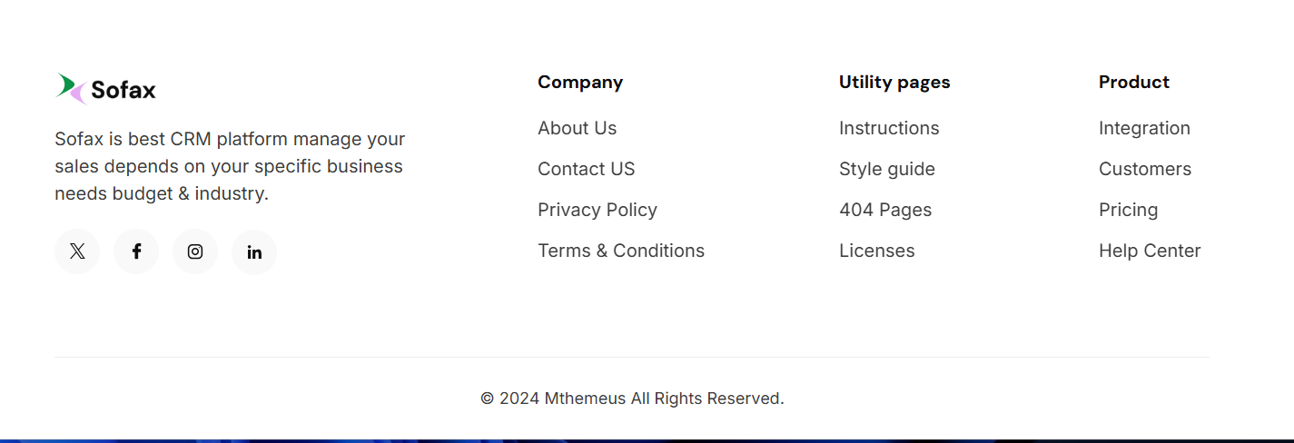
Task: Click the Instagram social icon
Action: tap(195, 251)
